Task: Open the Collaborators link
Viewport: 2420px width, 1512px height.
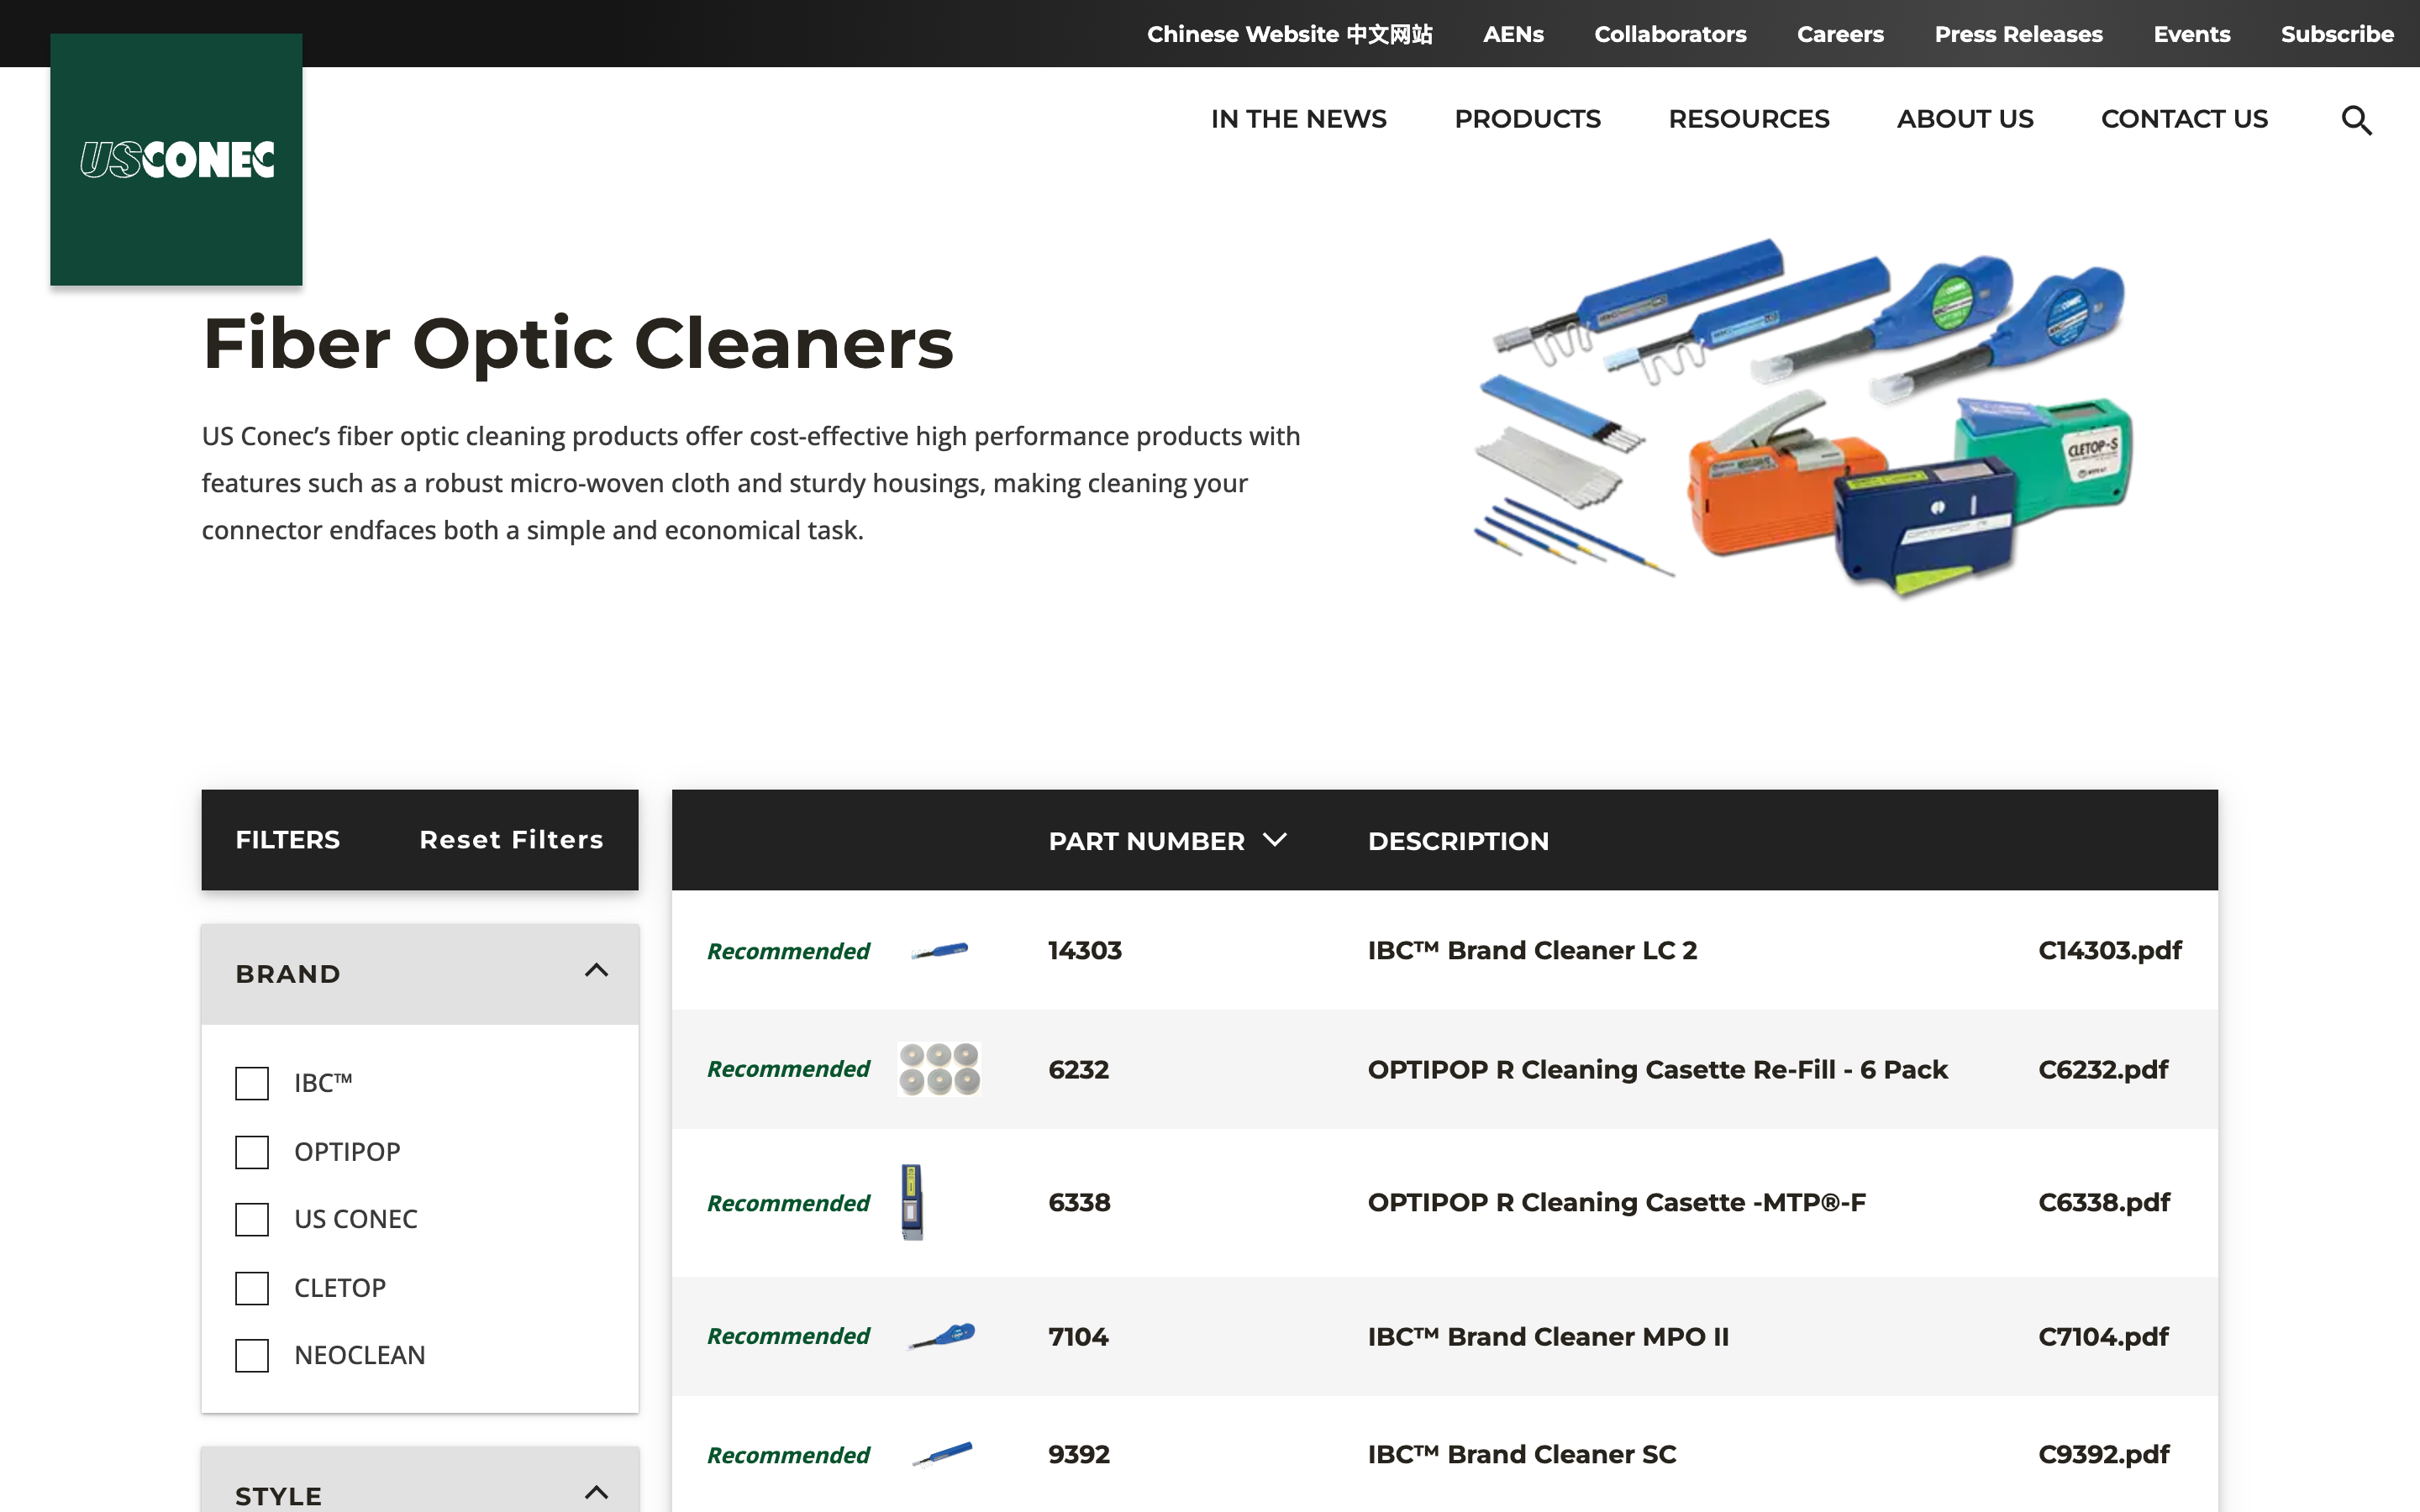Action: pos(1670,34)
